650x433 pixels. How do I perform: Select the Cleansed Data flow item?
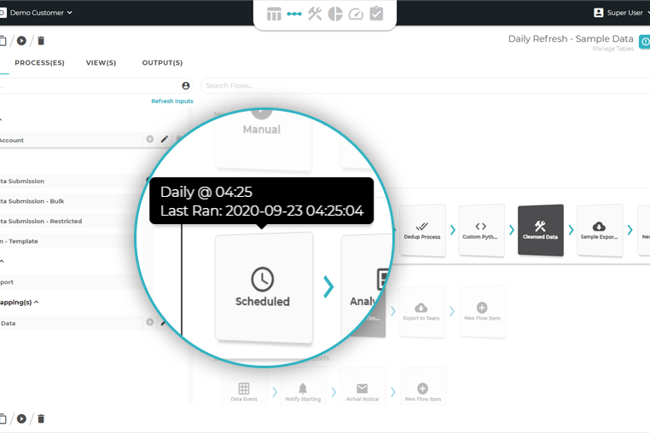540,230
